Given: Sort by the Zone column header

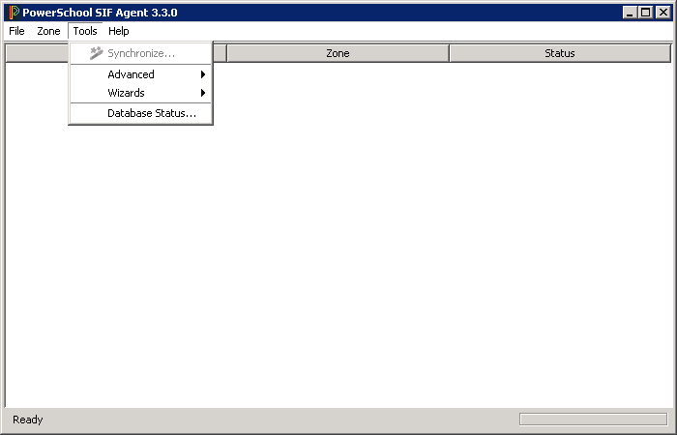Looking at the screenshot, I should (x=338, y=53).
